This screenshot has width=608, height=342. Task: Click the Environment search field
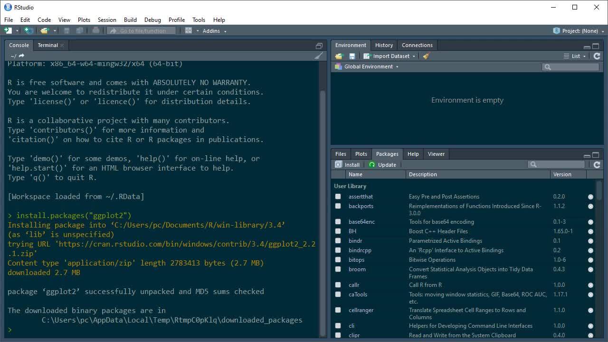570,67
